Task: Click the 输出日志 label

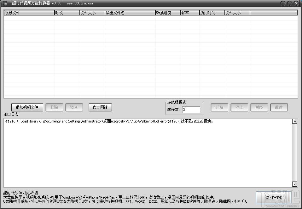Action: (11, 114)
